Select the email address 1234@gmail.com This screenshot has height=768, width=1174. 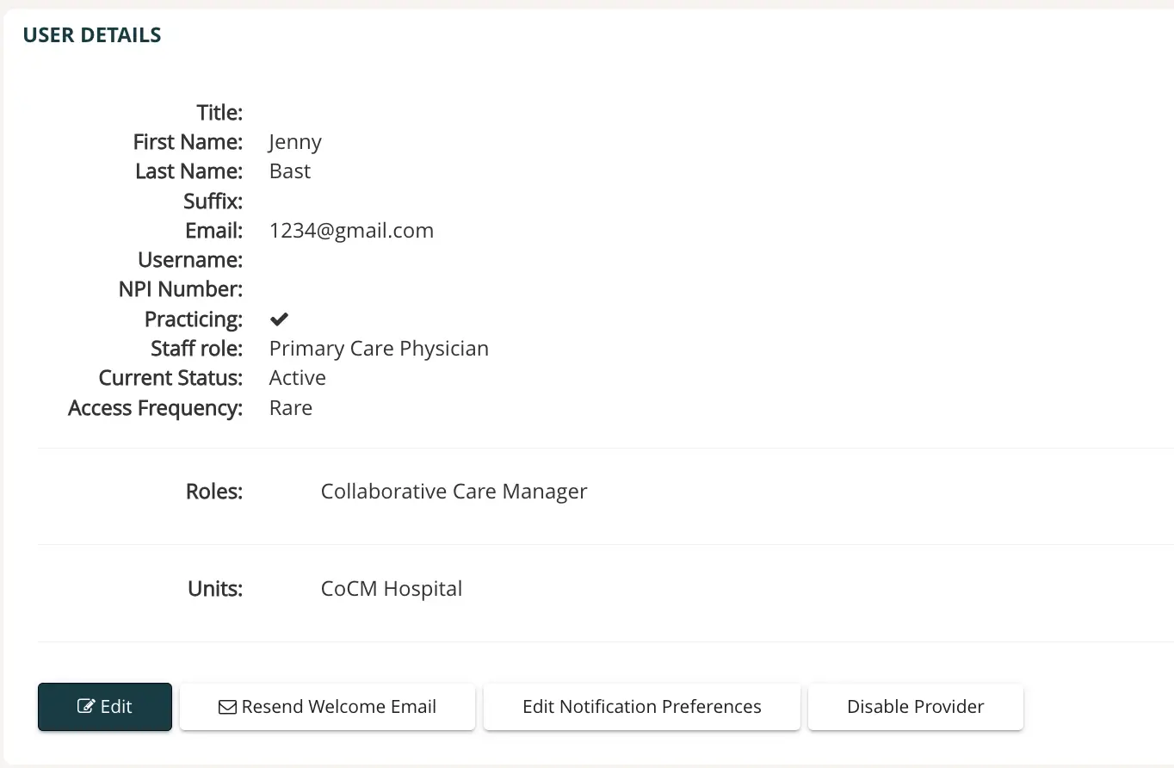[351, 230]
